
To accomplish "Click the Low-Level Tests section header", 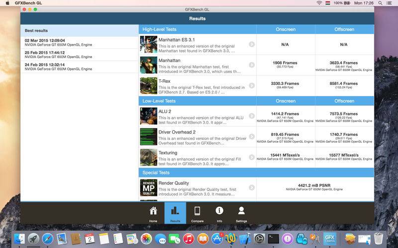I will tap(198, 101).
